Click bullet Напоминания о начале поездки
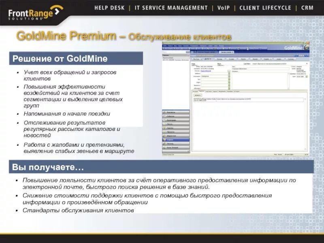 click(67, 114)
